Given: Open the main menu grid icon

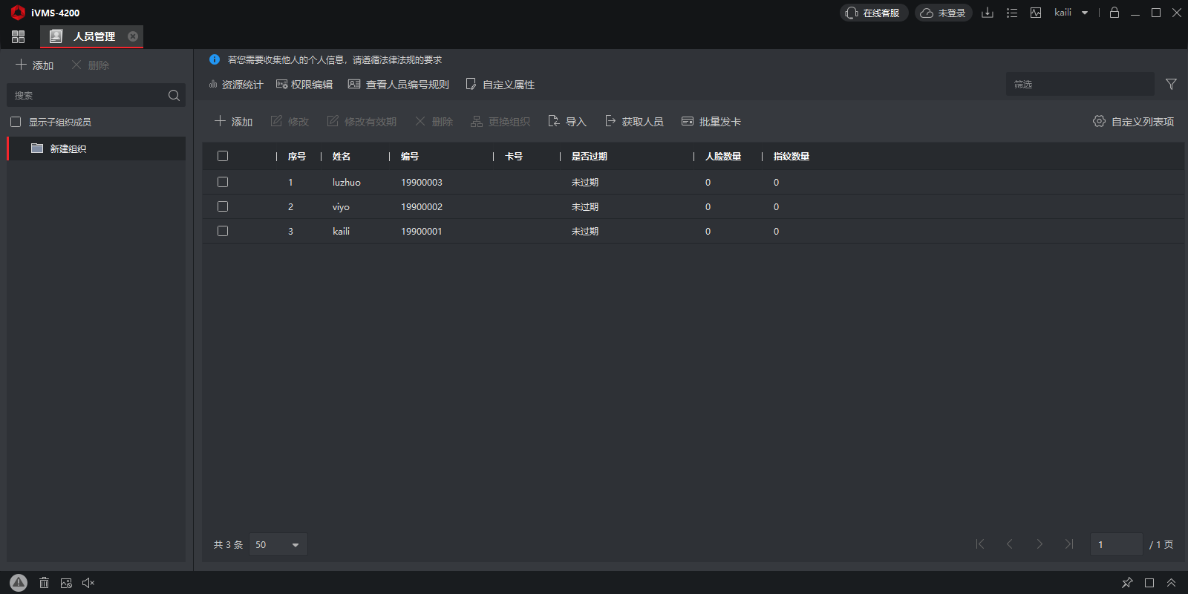Looking at the screenshot, I should tap(19, 36).
